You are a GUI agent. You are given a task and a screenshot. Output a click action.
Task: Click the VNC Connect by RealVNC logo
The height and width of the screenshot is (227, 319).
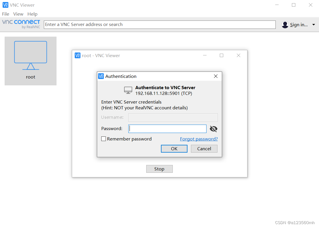tap(21, 24)
